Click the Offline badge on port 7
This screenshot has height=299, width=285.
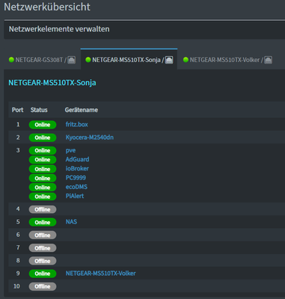(x=43, y=248)
